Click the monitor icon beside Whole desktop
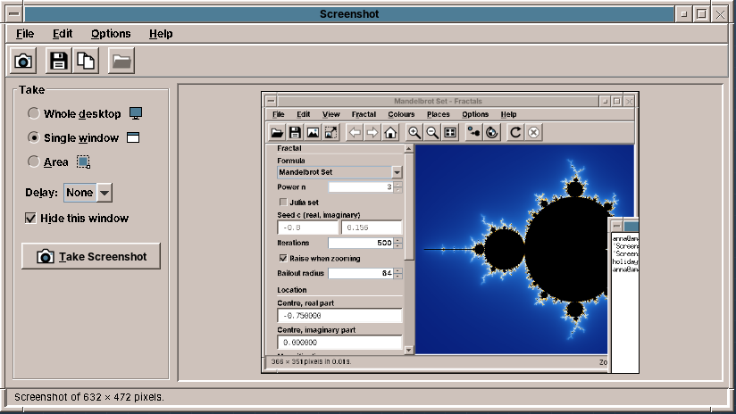 pyautogui.click(x=136, y=113)
